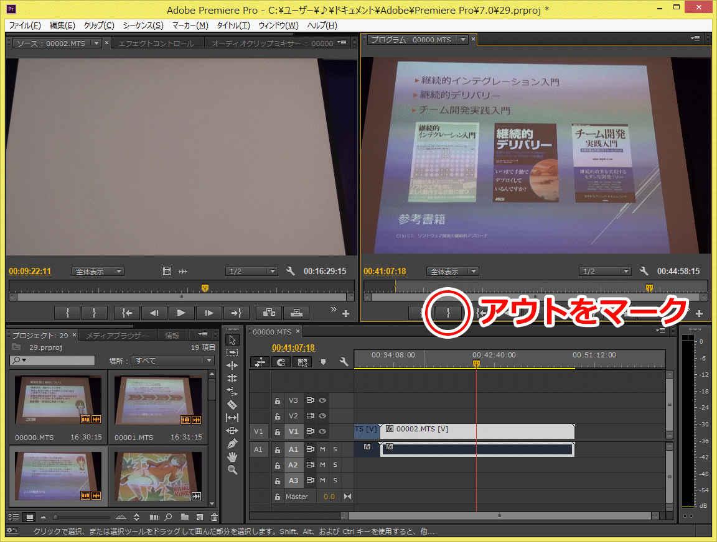The height and width of the screenshot is (542, 717).
Task: Hide track V1 using its eye icon
Action: pos(322,431)
